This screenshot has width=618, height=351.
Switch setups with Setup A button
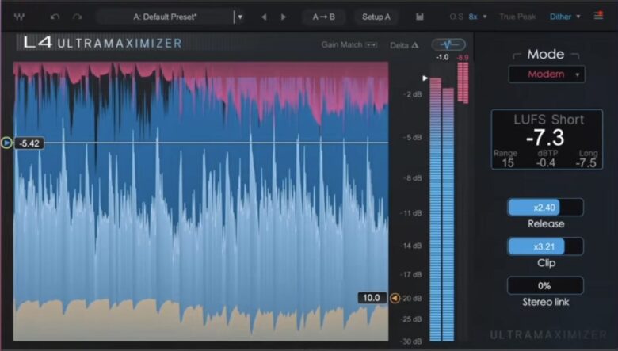pyautogui.click(x=376, y=17)
